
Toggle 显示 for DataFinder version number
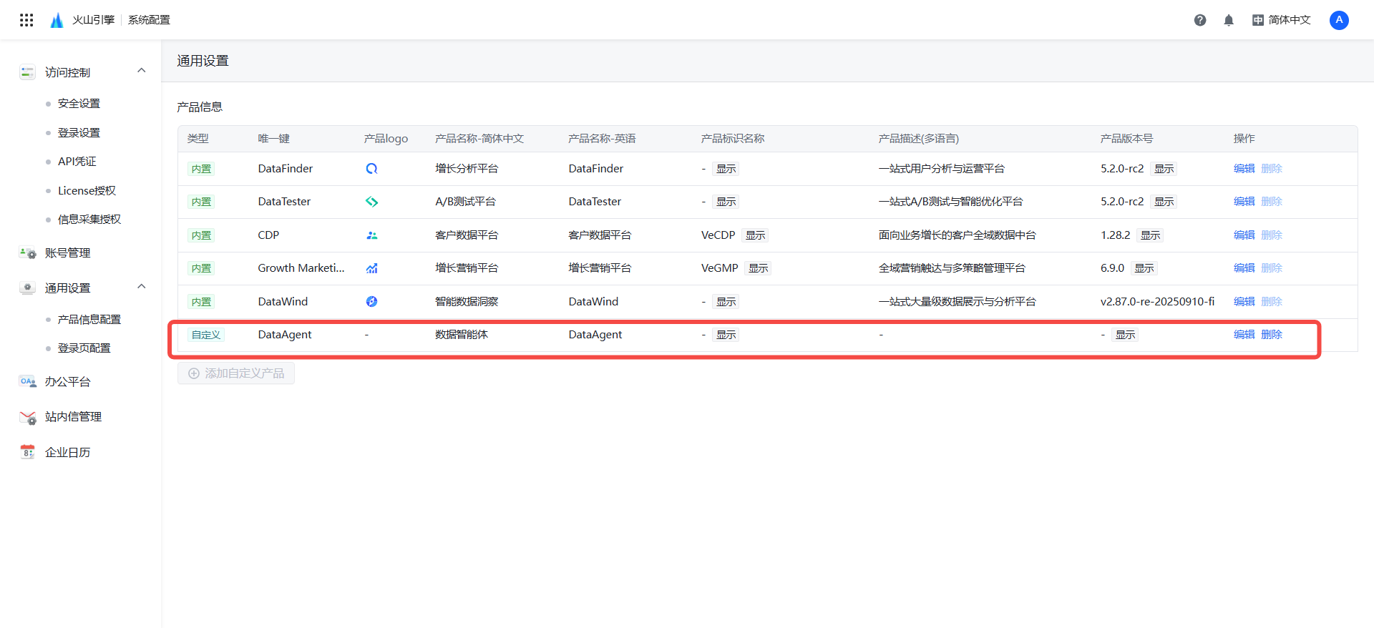click(x=1164, y=169)
